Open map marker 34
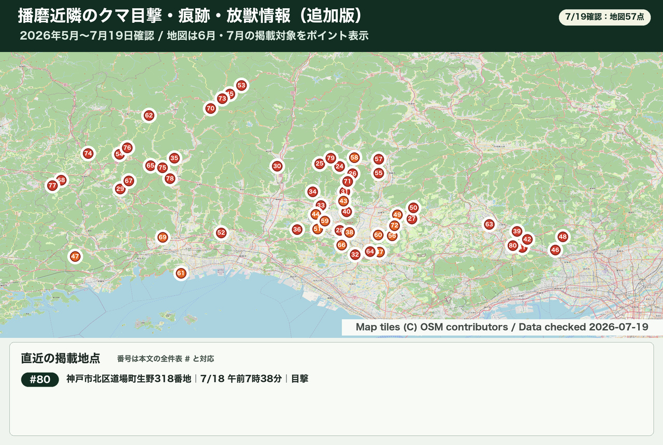 (312, 192)
